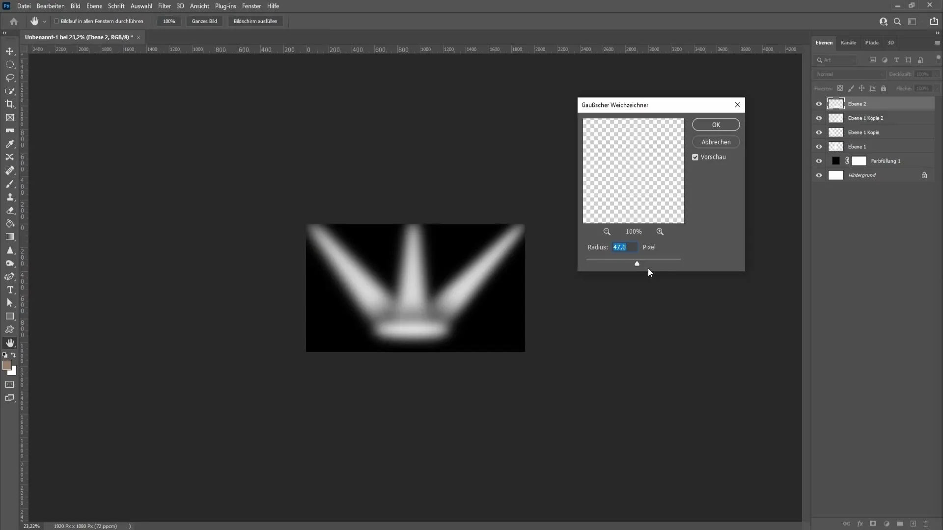Select the Brush tool
The image size is (943, 530).
[10, 184]
